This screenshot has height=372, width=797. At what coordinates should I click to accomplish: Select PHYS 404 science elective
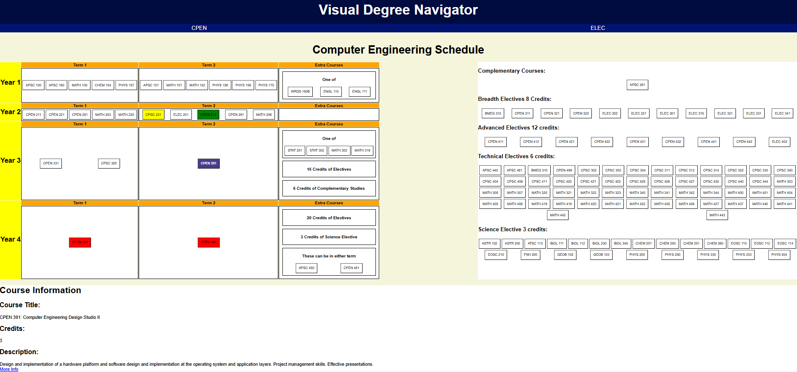tap(779, 255)
